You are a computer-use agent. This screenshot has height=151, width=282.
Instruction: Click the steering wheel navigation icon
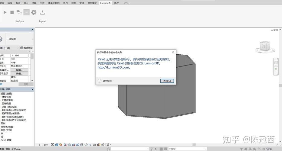[x=276, y=63]
